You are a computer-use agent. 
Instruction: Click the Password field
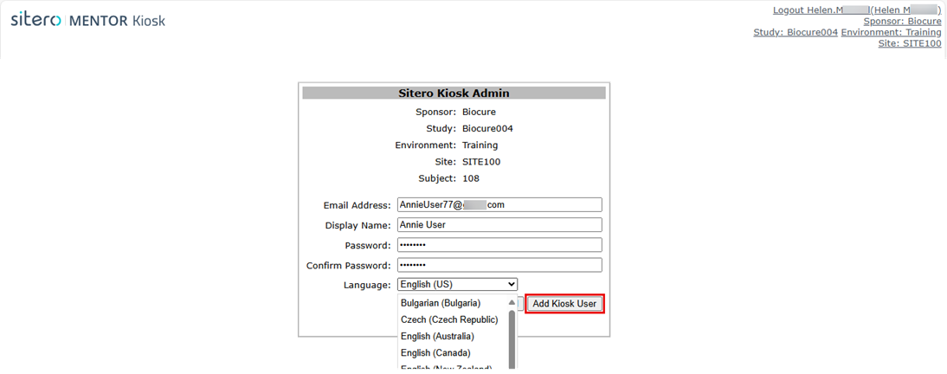tap(499, 245)
